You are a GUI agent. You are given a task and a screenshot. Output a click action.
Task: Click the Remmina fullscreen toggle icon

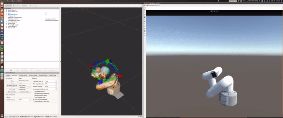[145, 8]
